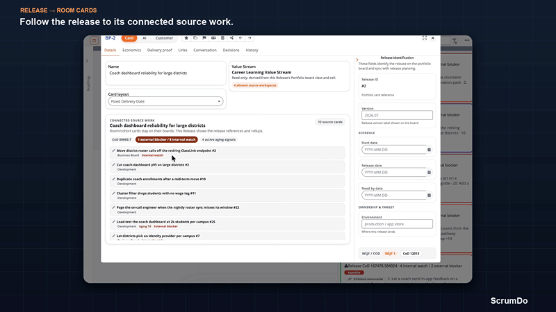This screenshot has height=312, width=556.
Task: Click the Release date input field
Action: pos(393,172)
